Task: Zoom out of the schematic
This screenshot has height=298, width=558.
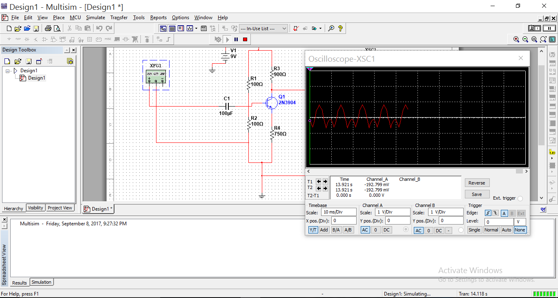Action: point(525,39)
